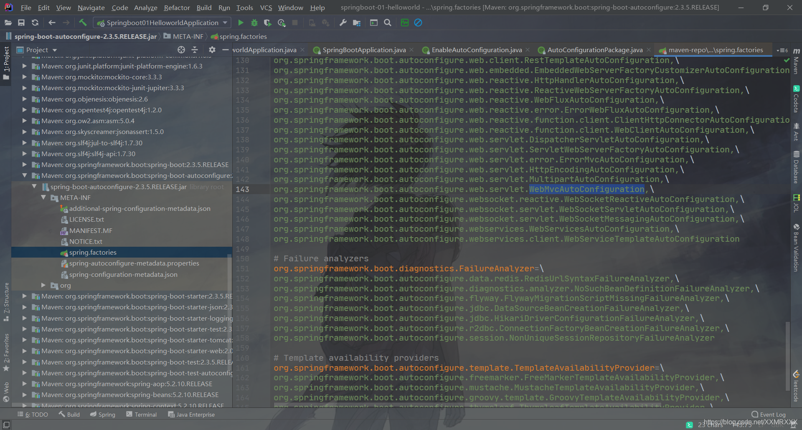Viewport: 802px width, 430px height.
Task: Collapse the spring-boot-autoconfigure-2.3.5.RELEASE.jar node
Action: click(34, 187)
